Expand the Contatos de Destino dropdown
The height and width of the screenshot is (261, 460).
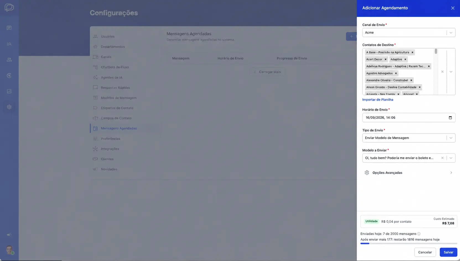tap(451, 72)
